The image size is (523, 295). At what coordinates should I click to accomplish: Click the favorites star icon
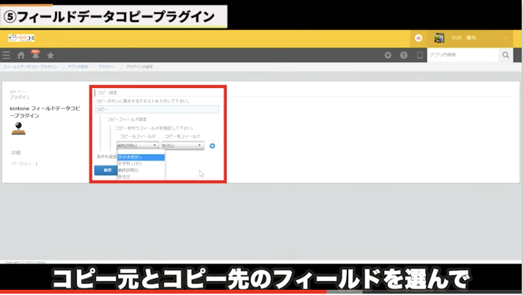coord(50,55)
